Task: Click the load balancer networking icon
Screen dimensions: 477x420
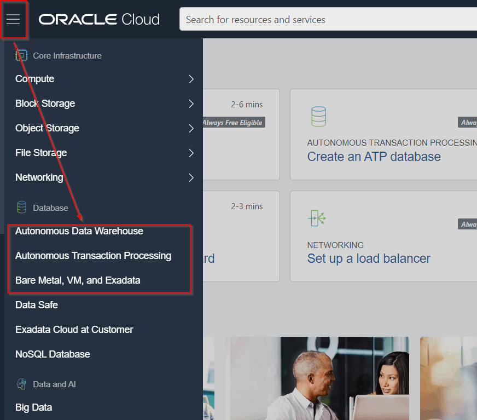Action: (317, 218)
